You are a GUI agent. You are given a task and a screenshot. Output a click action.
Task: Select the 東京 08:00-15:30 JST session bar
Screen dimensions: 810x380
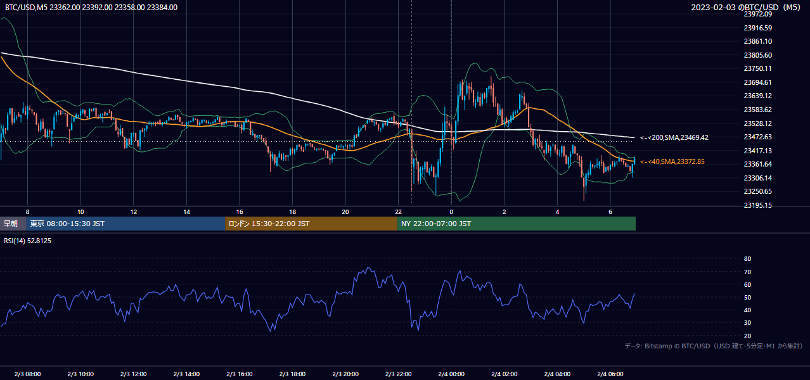point(126,224)
